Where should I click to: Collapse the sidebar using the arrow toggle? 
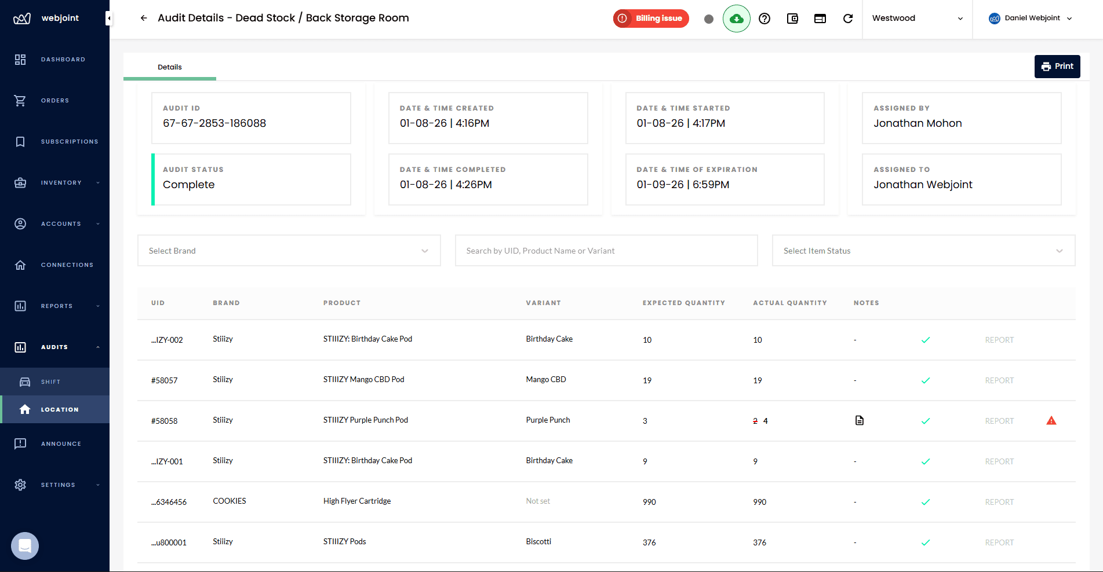click(108, 18)
